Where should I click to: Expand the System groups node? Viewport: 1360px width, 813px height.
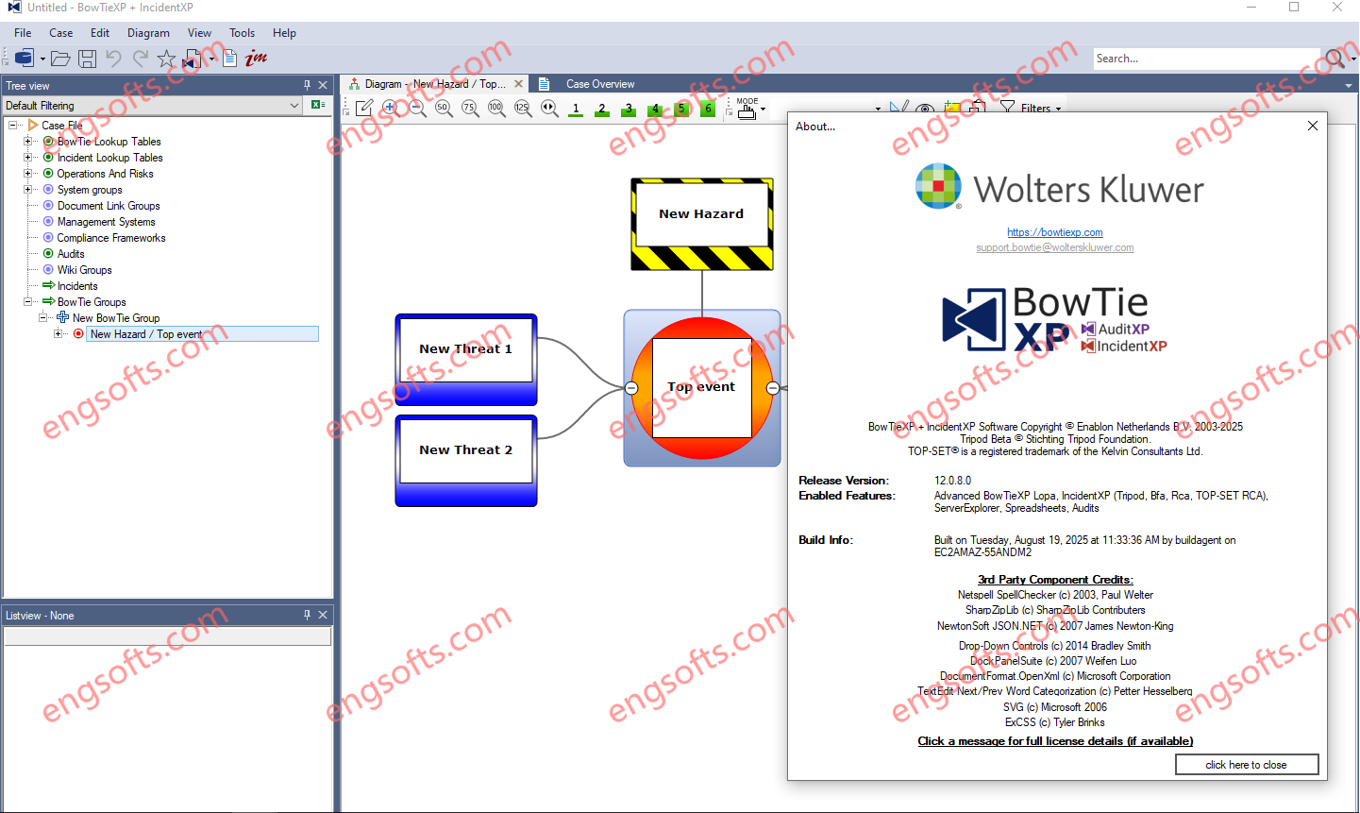[x=28, y=190]
